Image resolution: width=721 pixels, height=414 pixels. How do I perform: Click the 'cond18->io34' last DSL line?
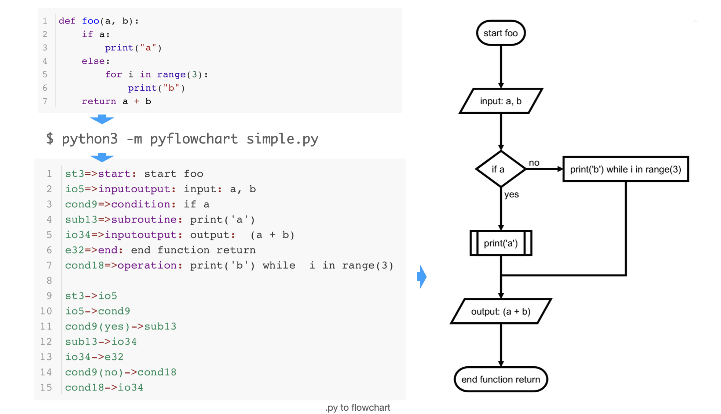(x=104, y=387)
